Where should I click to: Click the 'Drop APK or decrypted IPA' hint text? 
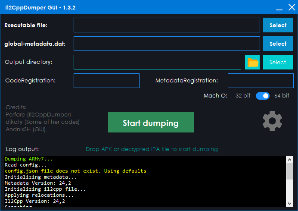point(152,149)
